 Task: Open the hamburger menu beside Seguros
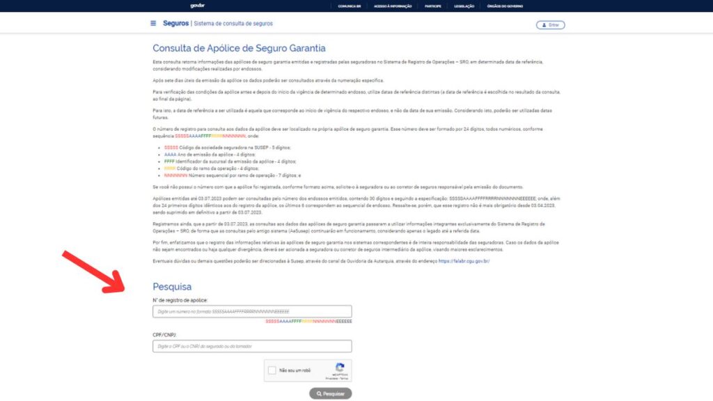[x=153, y=24]
